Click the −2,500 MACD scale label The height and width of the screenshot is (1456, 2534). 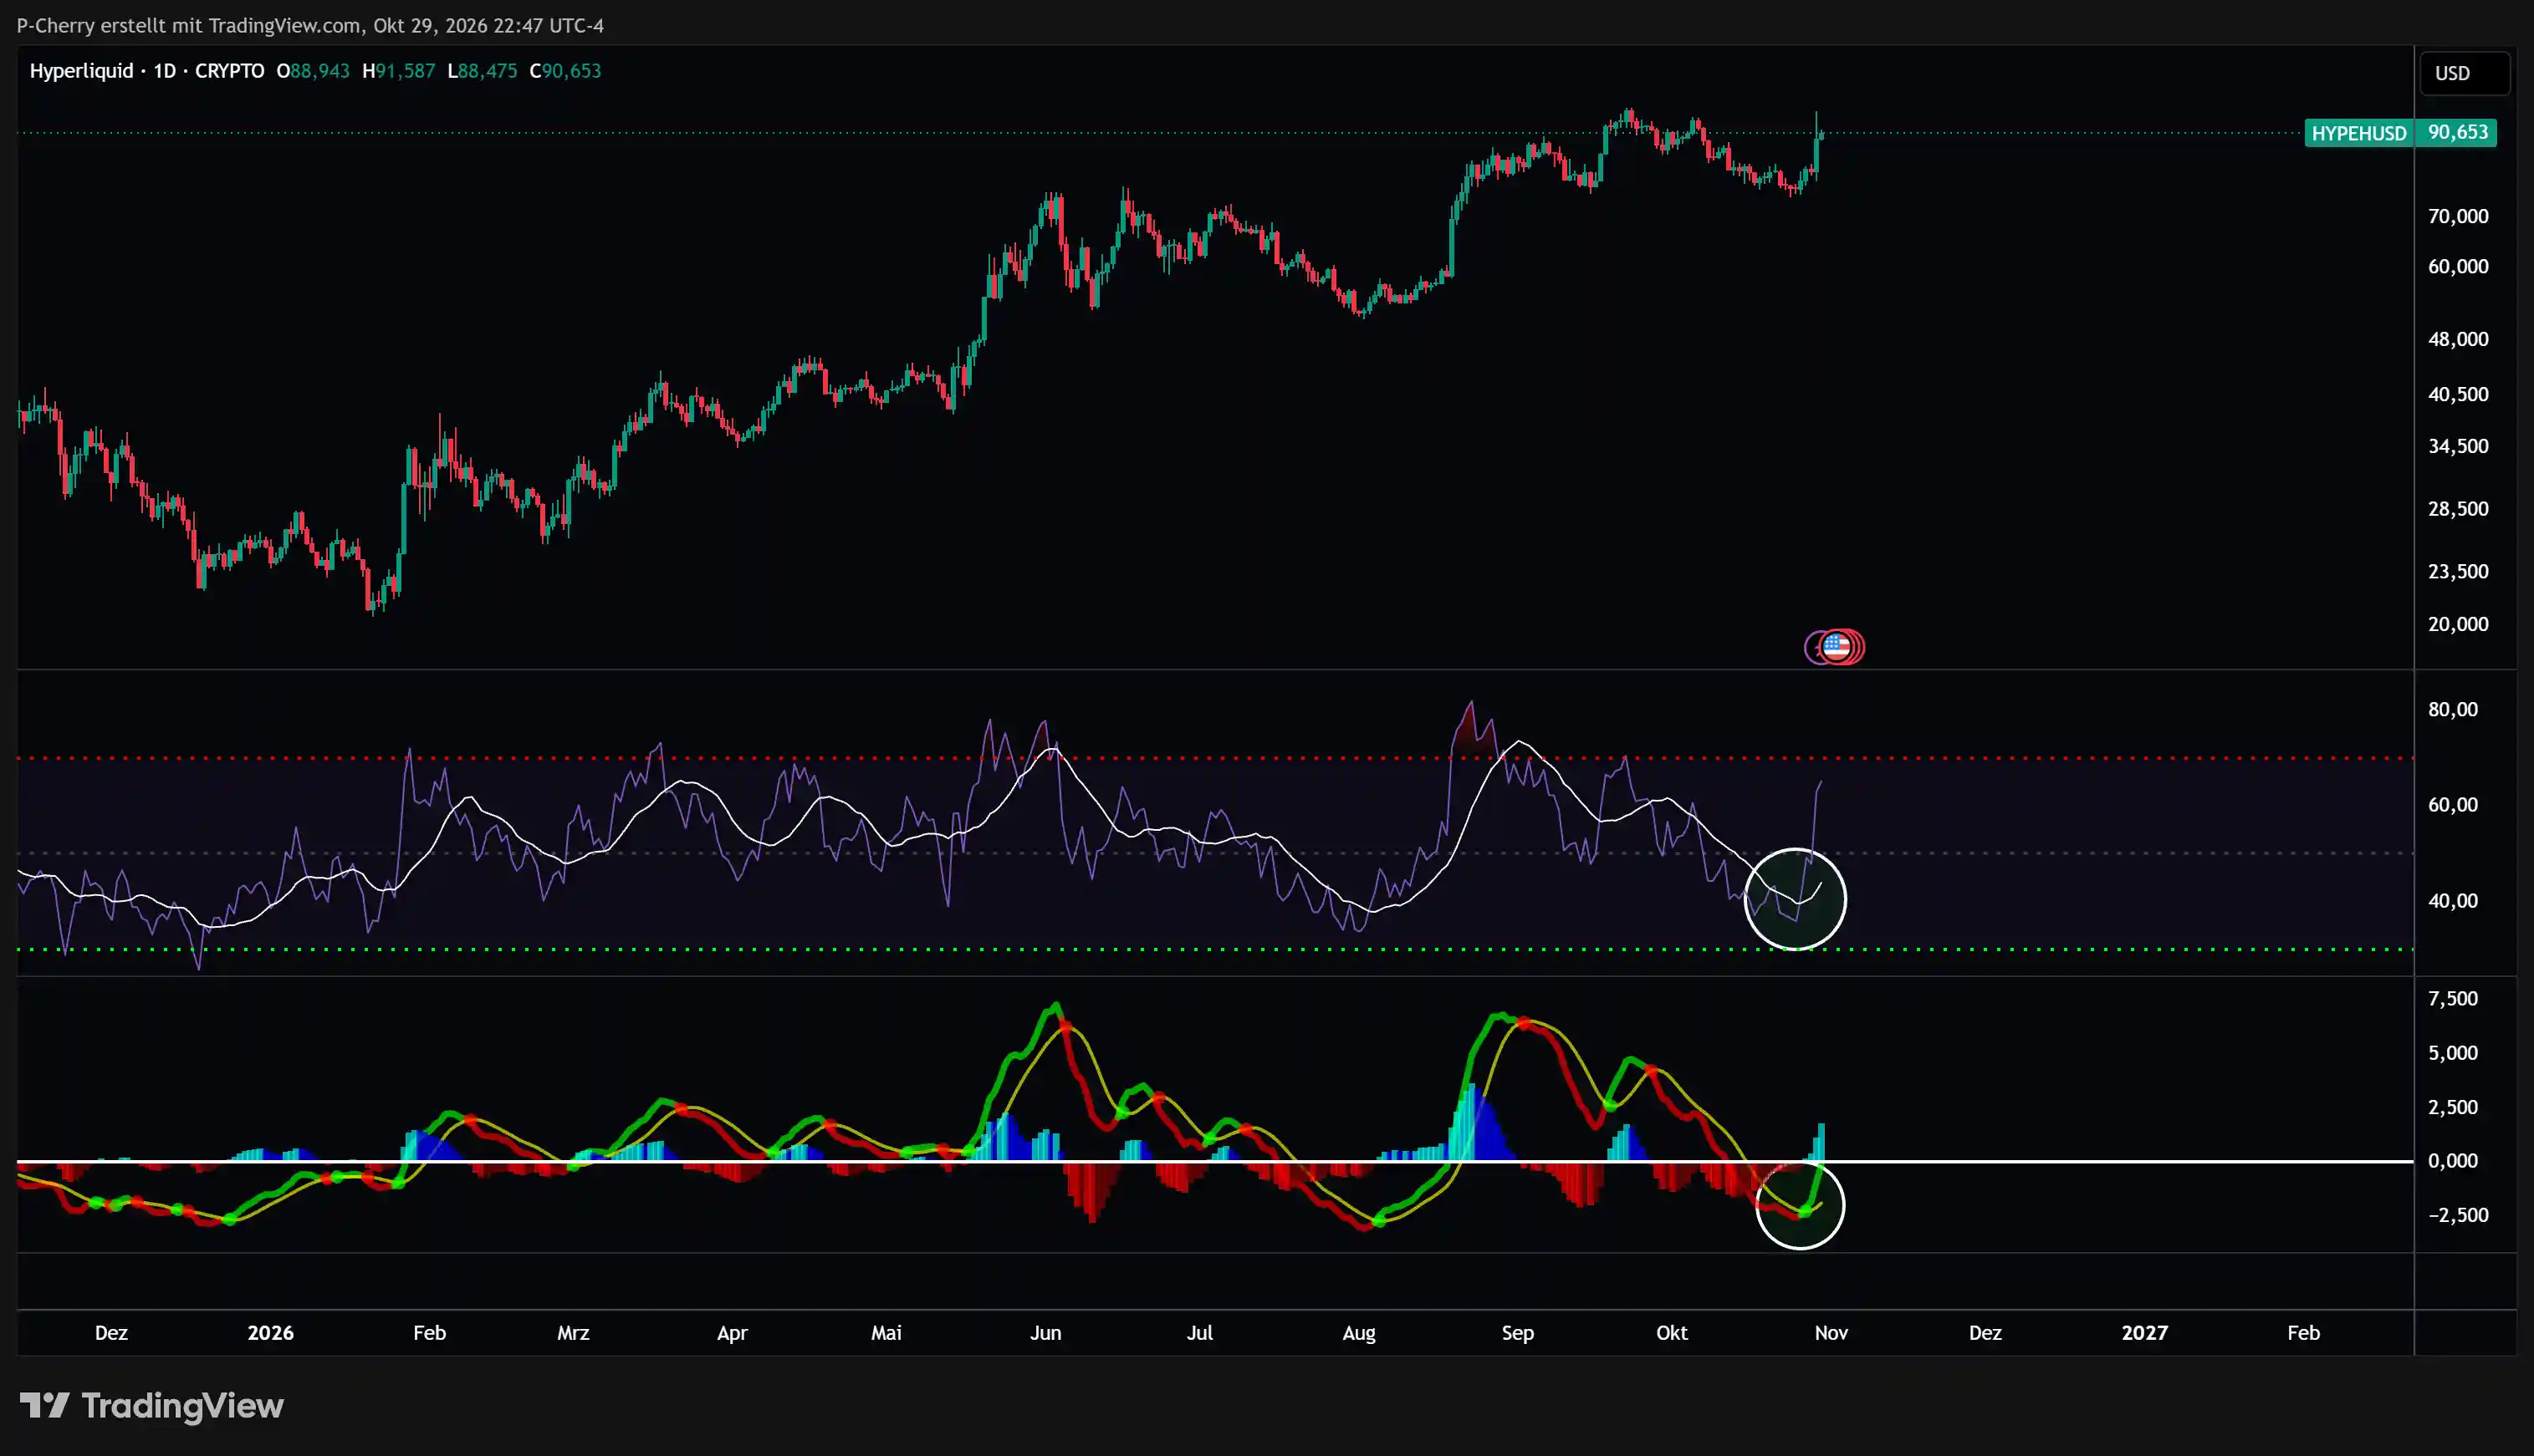(x=2458, y=1215)
